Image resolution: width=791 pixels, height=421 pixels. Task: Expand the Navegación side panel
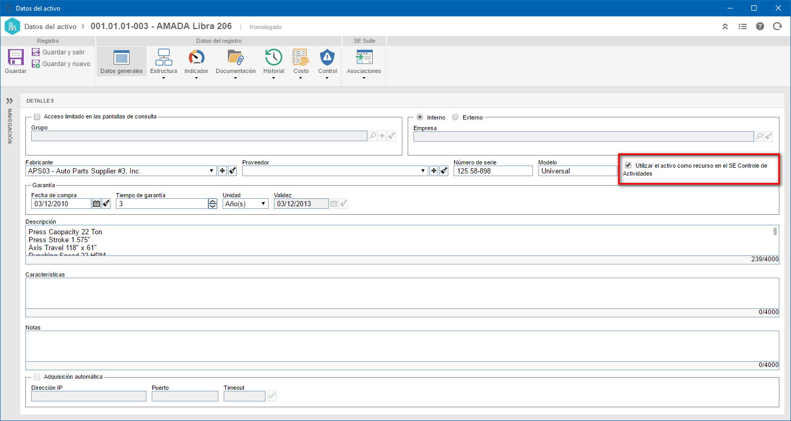[9, 100]
